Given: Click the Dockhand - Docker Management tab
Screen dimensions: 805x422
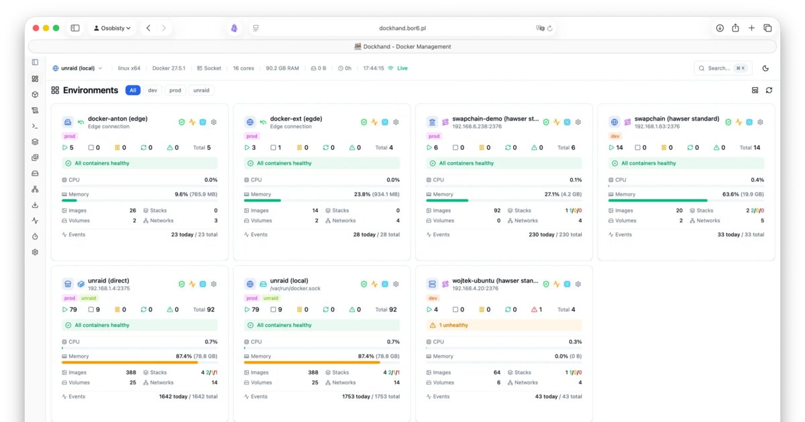Looking at the screenshot, I should pos(402,47).
